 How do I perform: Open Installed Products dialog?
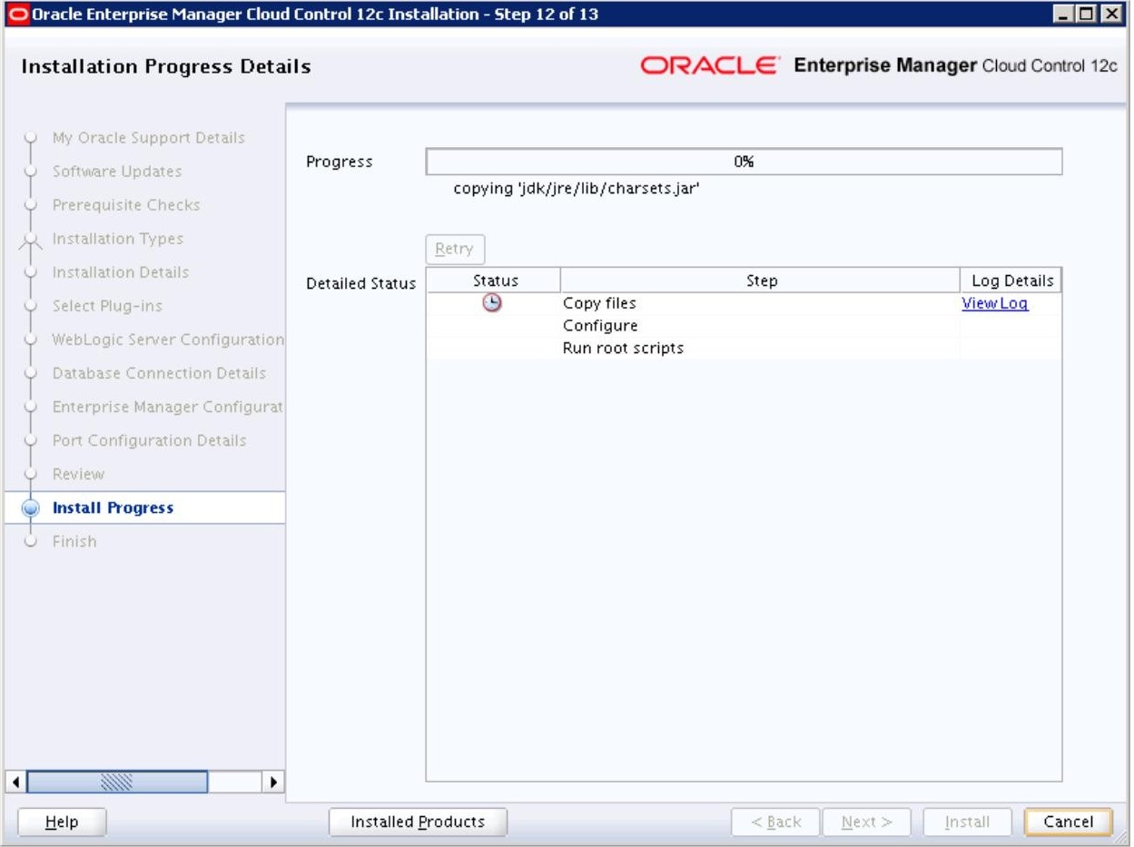418,822
